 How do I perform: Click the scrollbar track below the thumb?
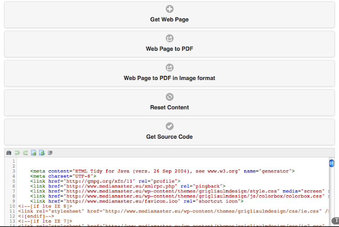pos(331,195)
